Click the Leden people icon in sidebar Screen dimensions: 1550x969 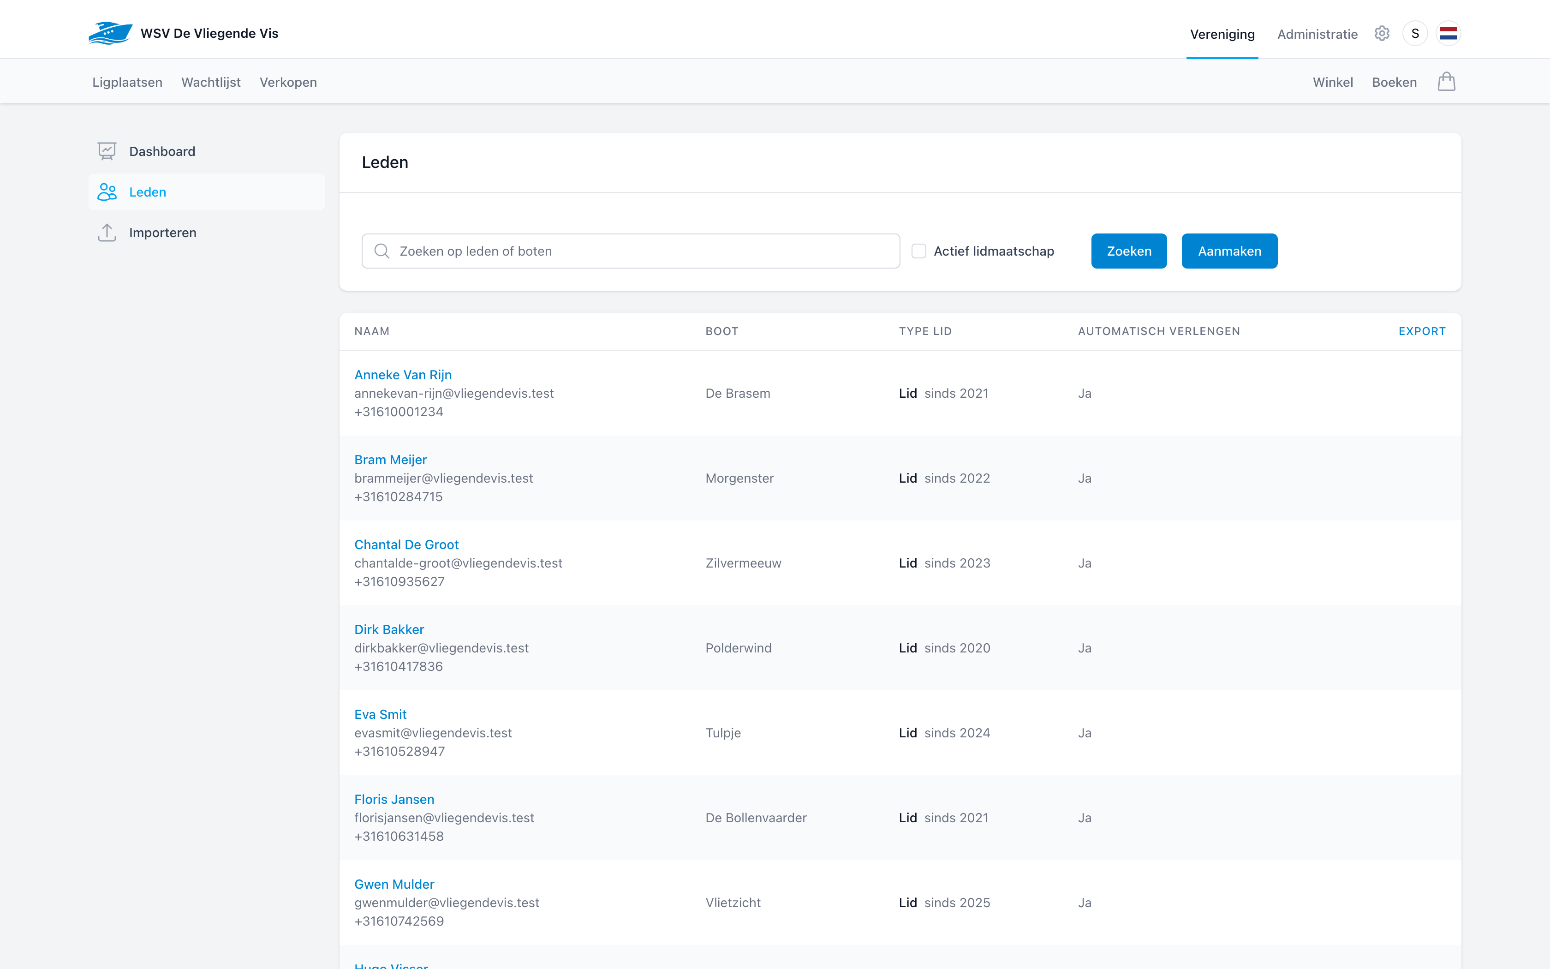(x=107, y=192)
